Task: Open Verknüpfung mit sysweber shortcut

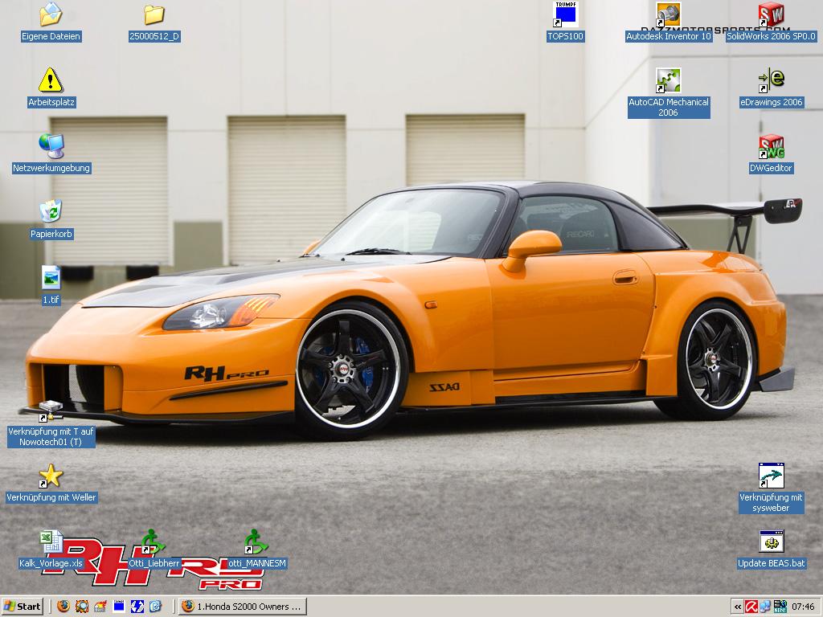Action: point(771,476)
